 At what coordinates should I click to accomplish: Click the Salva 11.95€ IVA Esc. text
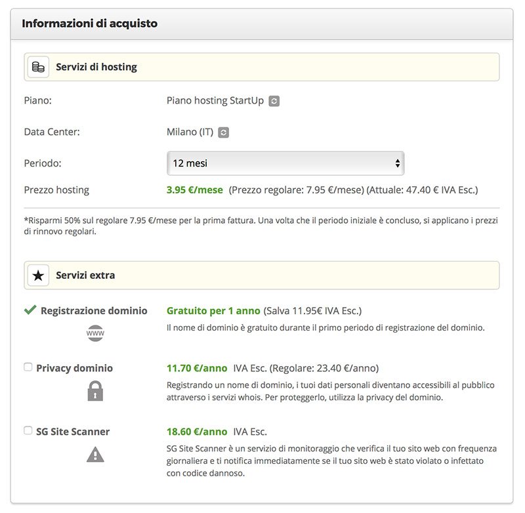(x=313, y=311)
